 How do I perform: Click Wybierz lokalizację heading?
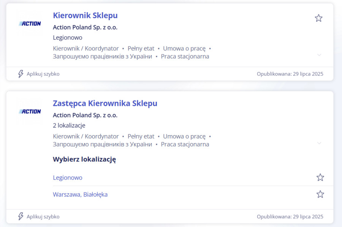click(84, 159)
